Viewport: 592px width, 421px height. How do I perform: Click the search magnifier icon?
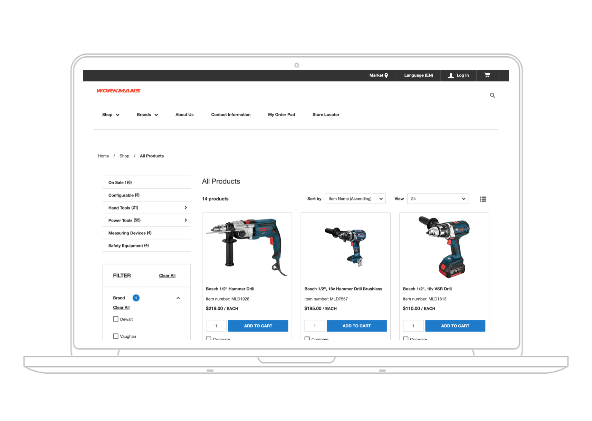coord(493,95)
